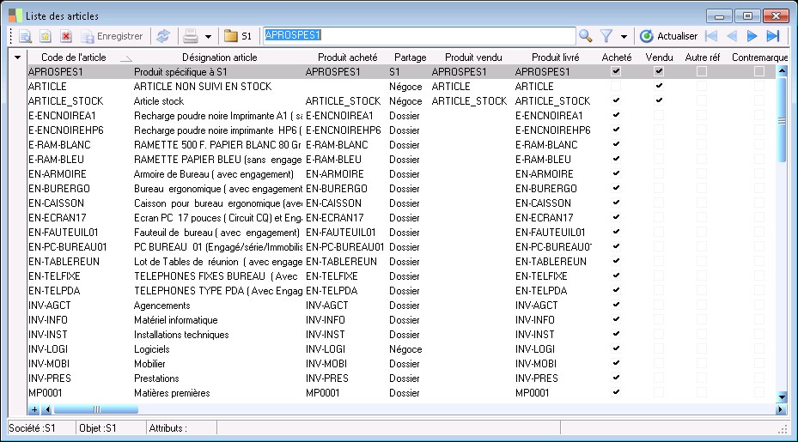Screen dimensions: 798x442
Task: Open the grid column selector dropdown
Action: tap(18, 58)
